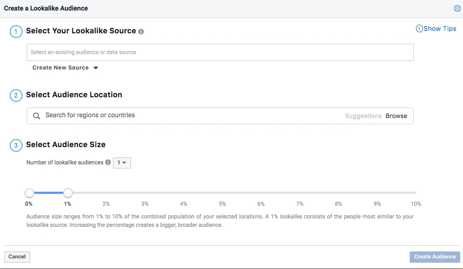Image resolution: width=463 pixels, height=269 pixels.
Task: Click the step 1 circle number icon
Action: 16,32
